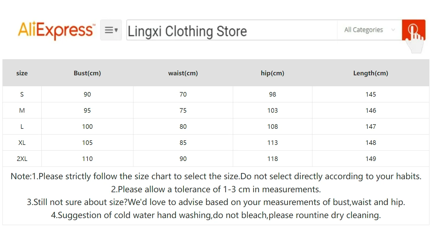Select the Bust(cm) column header

click(x=87, y=73)
